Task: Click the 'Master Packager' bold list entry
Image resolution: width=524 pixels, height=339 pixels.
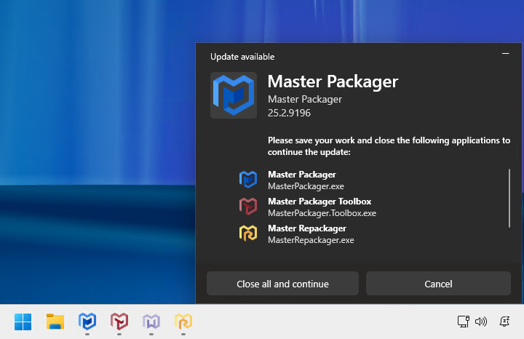Action: point(302,175)
